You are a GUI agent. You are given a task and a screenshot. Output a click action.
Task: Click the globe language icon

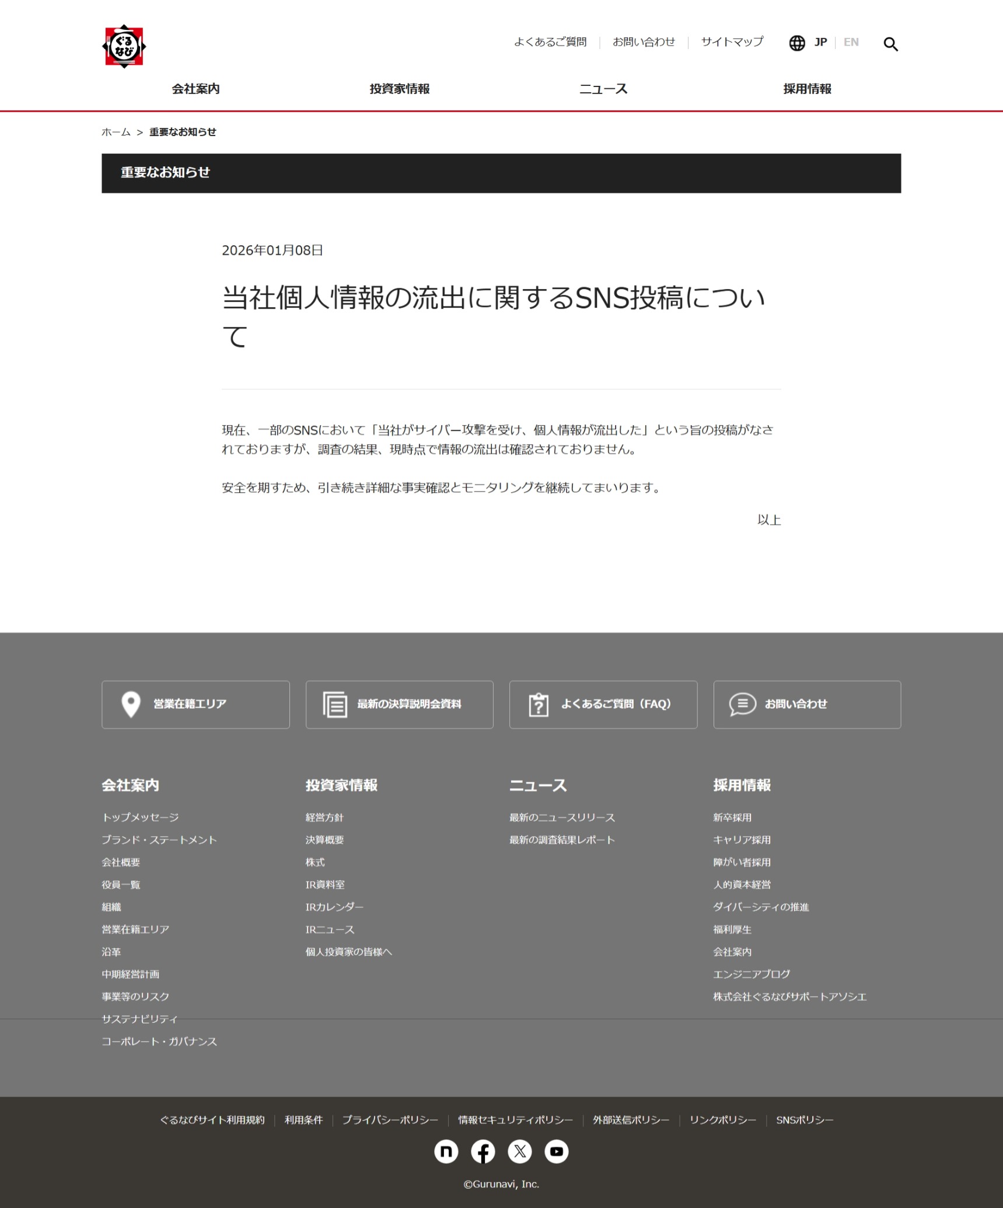click(796, 43)
